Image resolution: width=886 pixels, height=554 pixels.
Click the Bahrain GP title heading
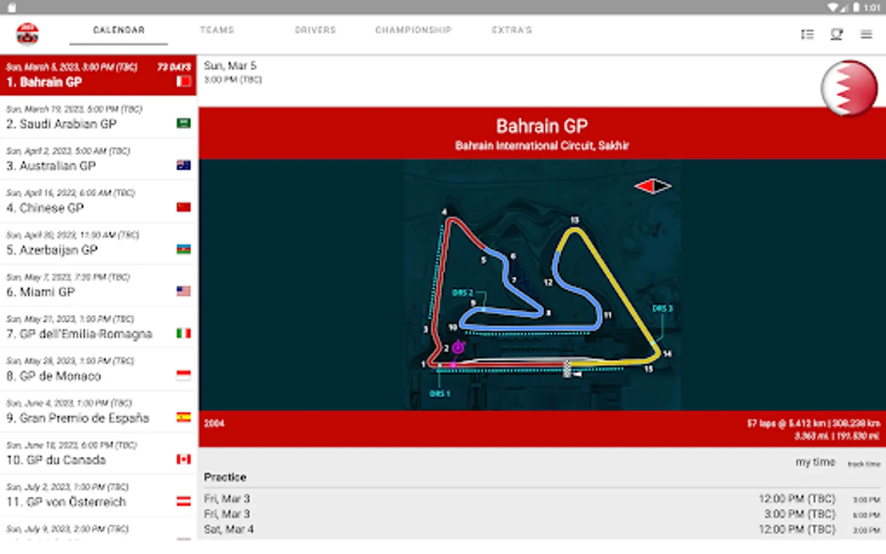[x=542, y=126]
